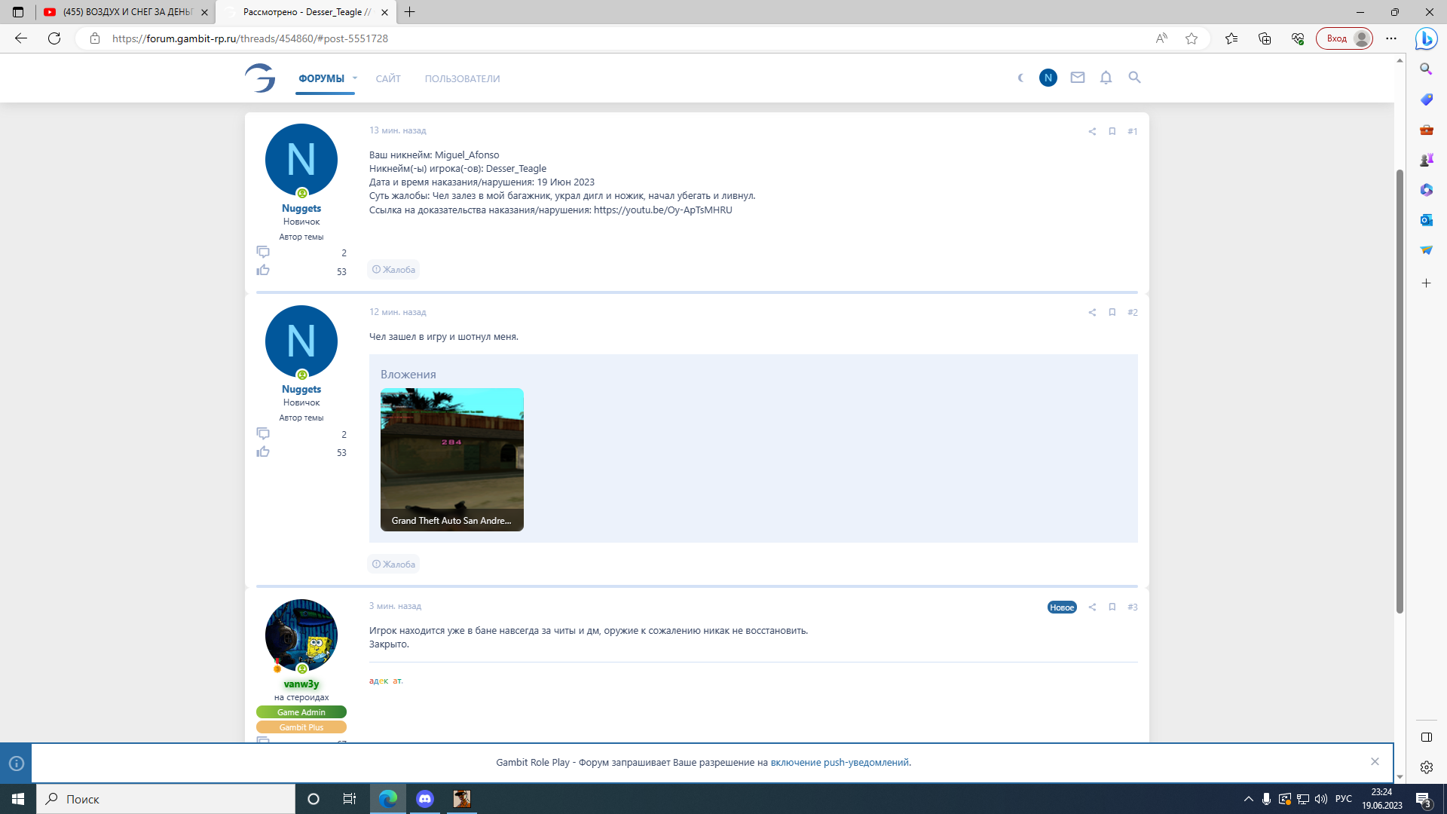Open the youtu.be evidence link

(x=662, y=210)
